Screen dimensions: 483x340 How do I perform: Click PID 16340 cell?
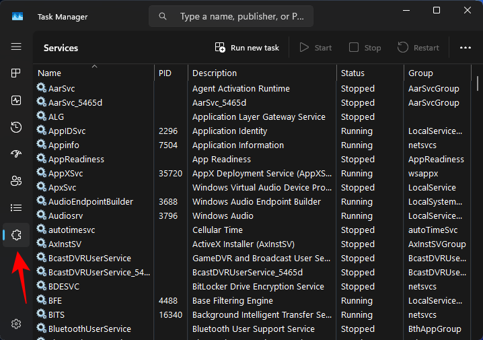(x=170, y=315)
